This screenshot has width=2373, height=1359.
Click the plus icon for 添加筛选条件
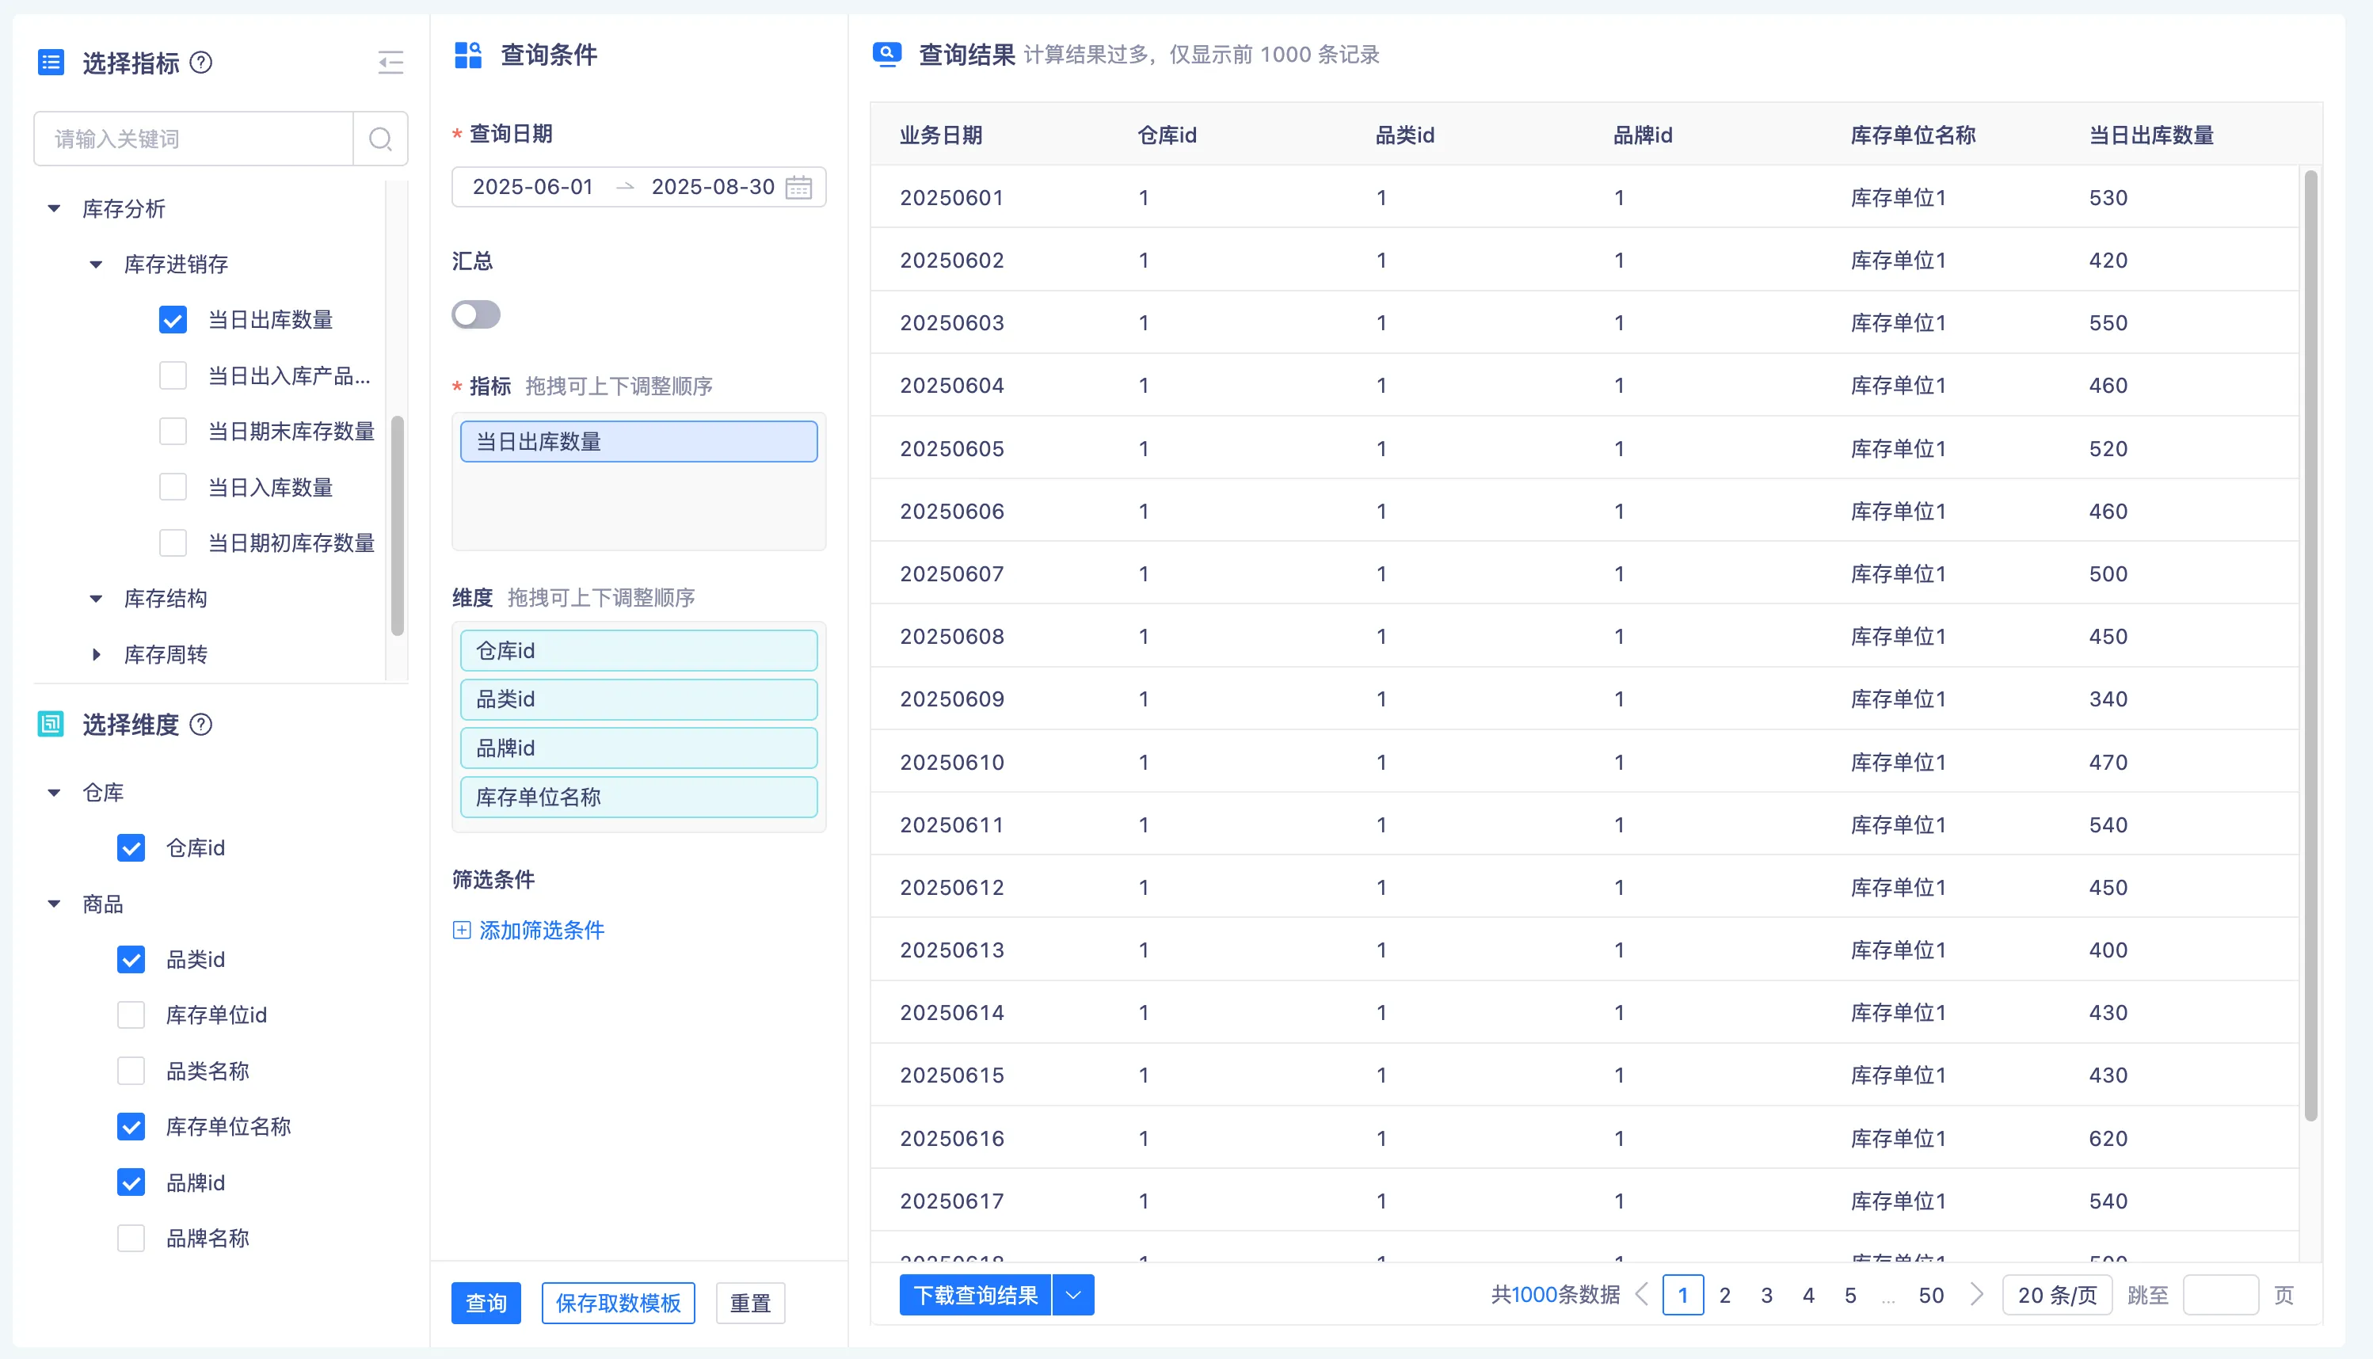[x=461, y=930]
